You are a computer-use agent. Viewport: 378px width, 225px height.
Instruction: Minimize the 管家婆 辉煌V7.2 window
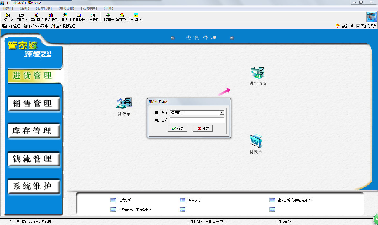[354, 2]
